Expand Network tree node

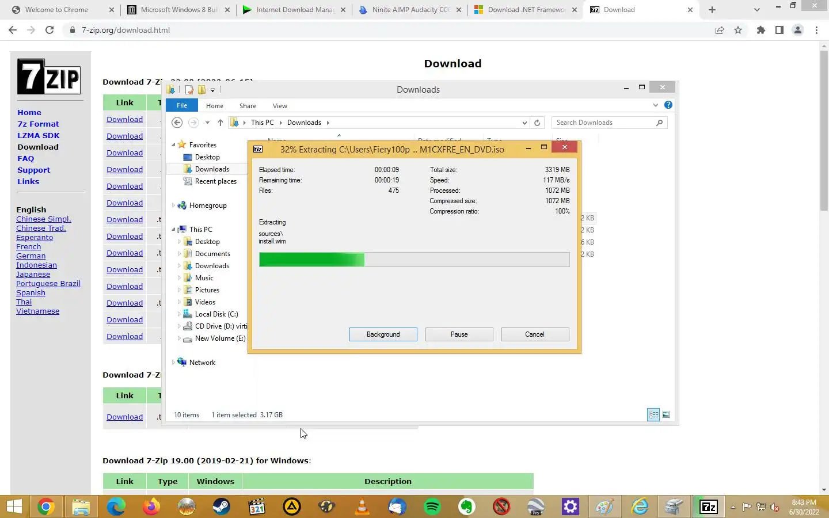coord(173,363)
